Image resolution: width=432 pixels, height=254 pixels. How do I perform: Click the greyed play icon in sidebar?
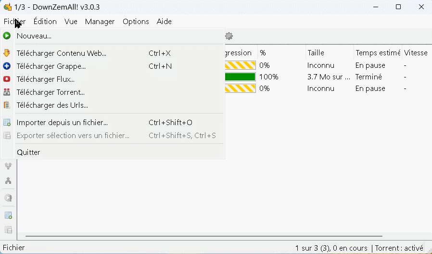coord(8,198)
